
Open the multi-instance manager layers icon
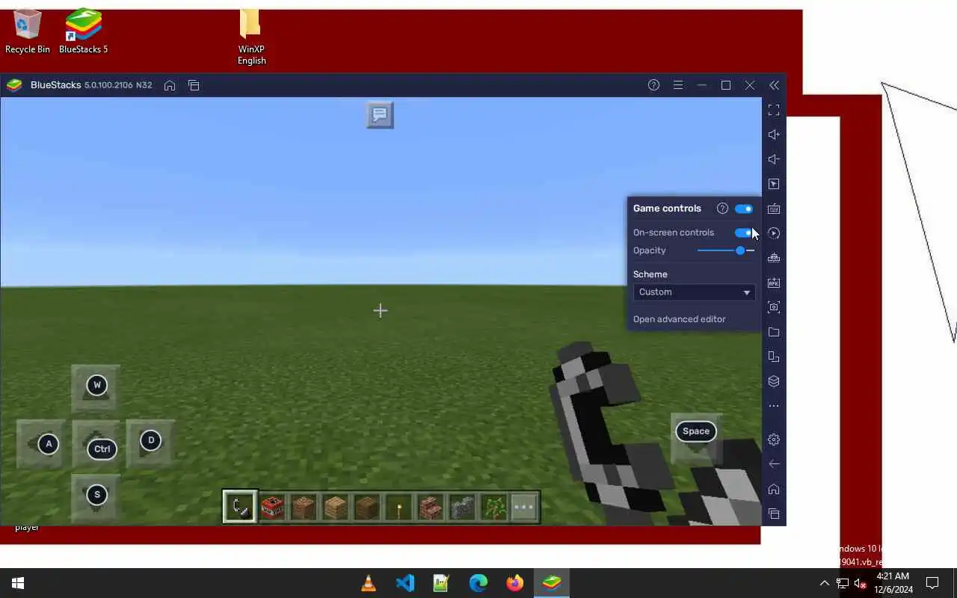(774, 381)
